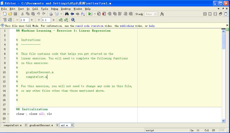Screen dimensions: 230x133
Task: Open the cell mode info icon menu
Action: click(x=73, y=20)
